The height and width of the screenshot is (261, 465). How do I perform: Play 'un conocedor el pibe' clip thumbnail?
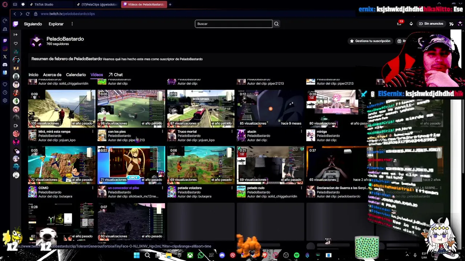click(x=131, y=165)
